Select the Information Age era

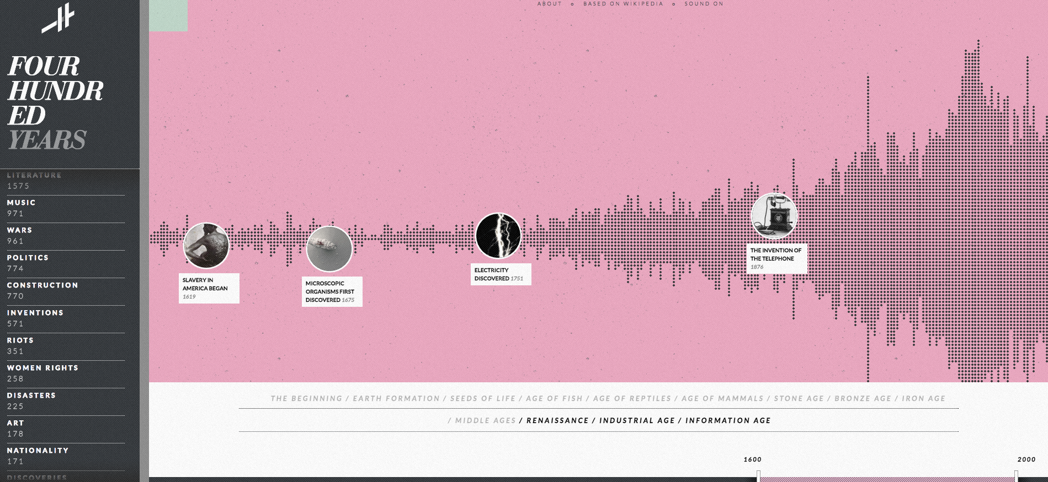(728, 420)
